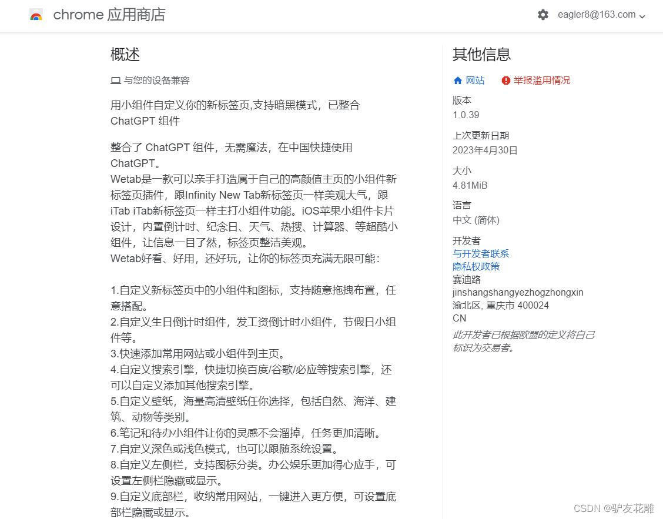663x519 pixels.
Task: Click the line starting Wetab好看、好用
Action: pyautogui.click(x=245, y=259)
